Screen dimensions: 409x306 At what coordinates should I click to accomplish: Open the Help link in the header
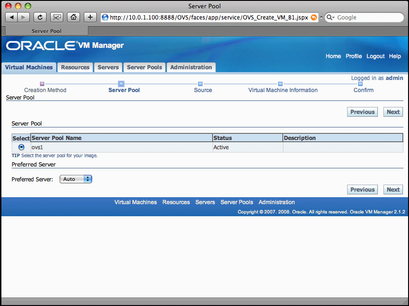click(395, 56)
